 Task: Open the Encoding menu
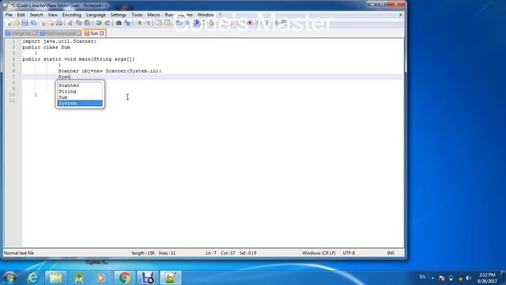point(72,15)
